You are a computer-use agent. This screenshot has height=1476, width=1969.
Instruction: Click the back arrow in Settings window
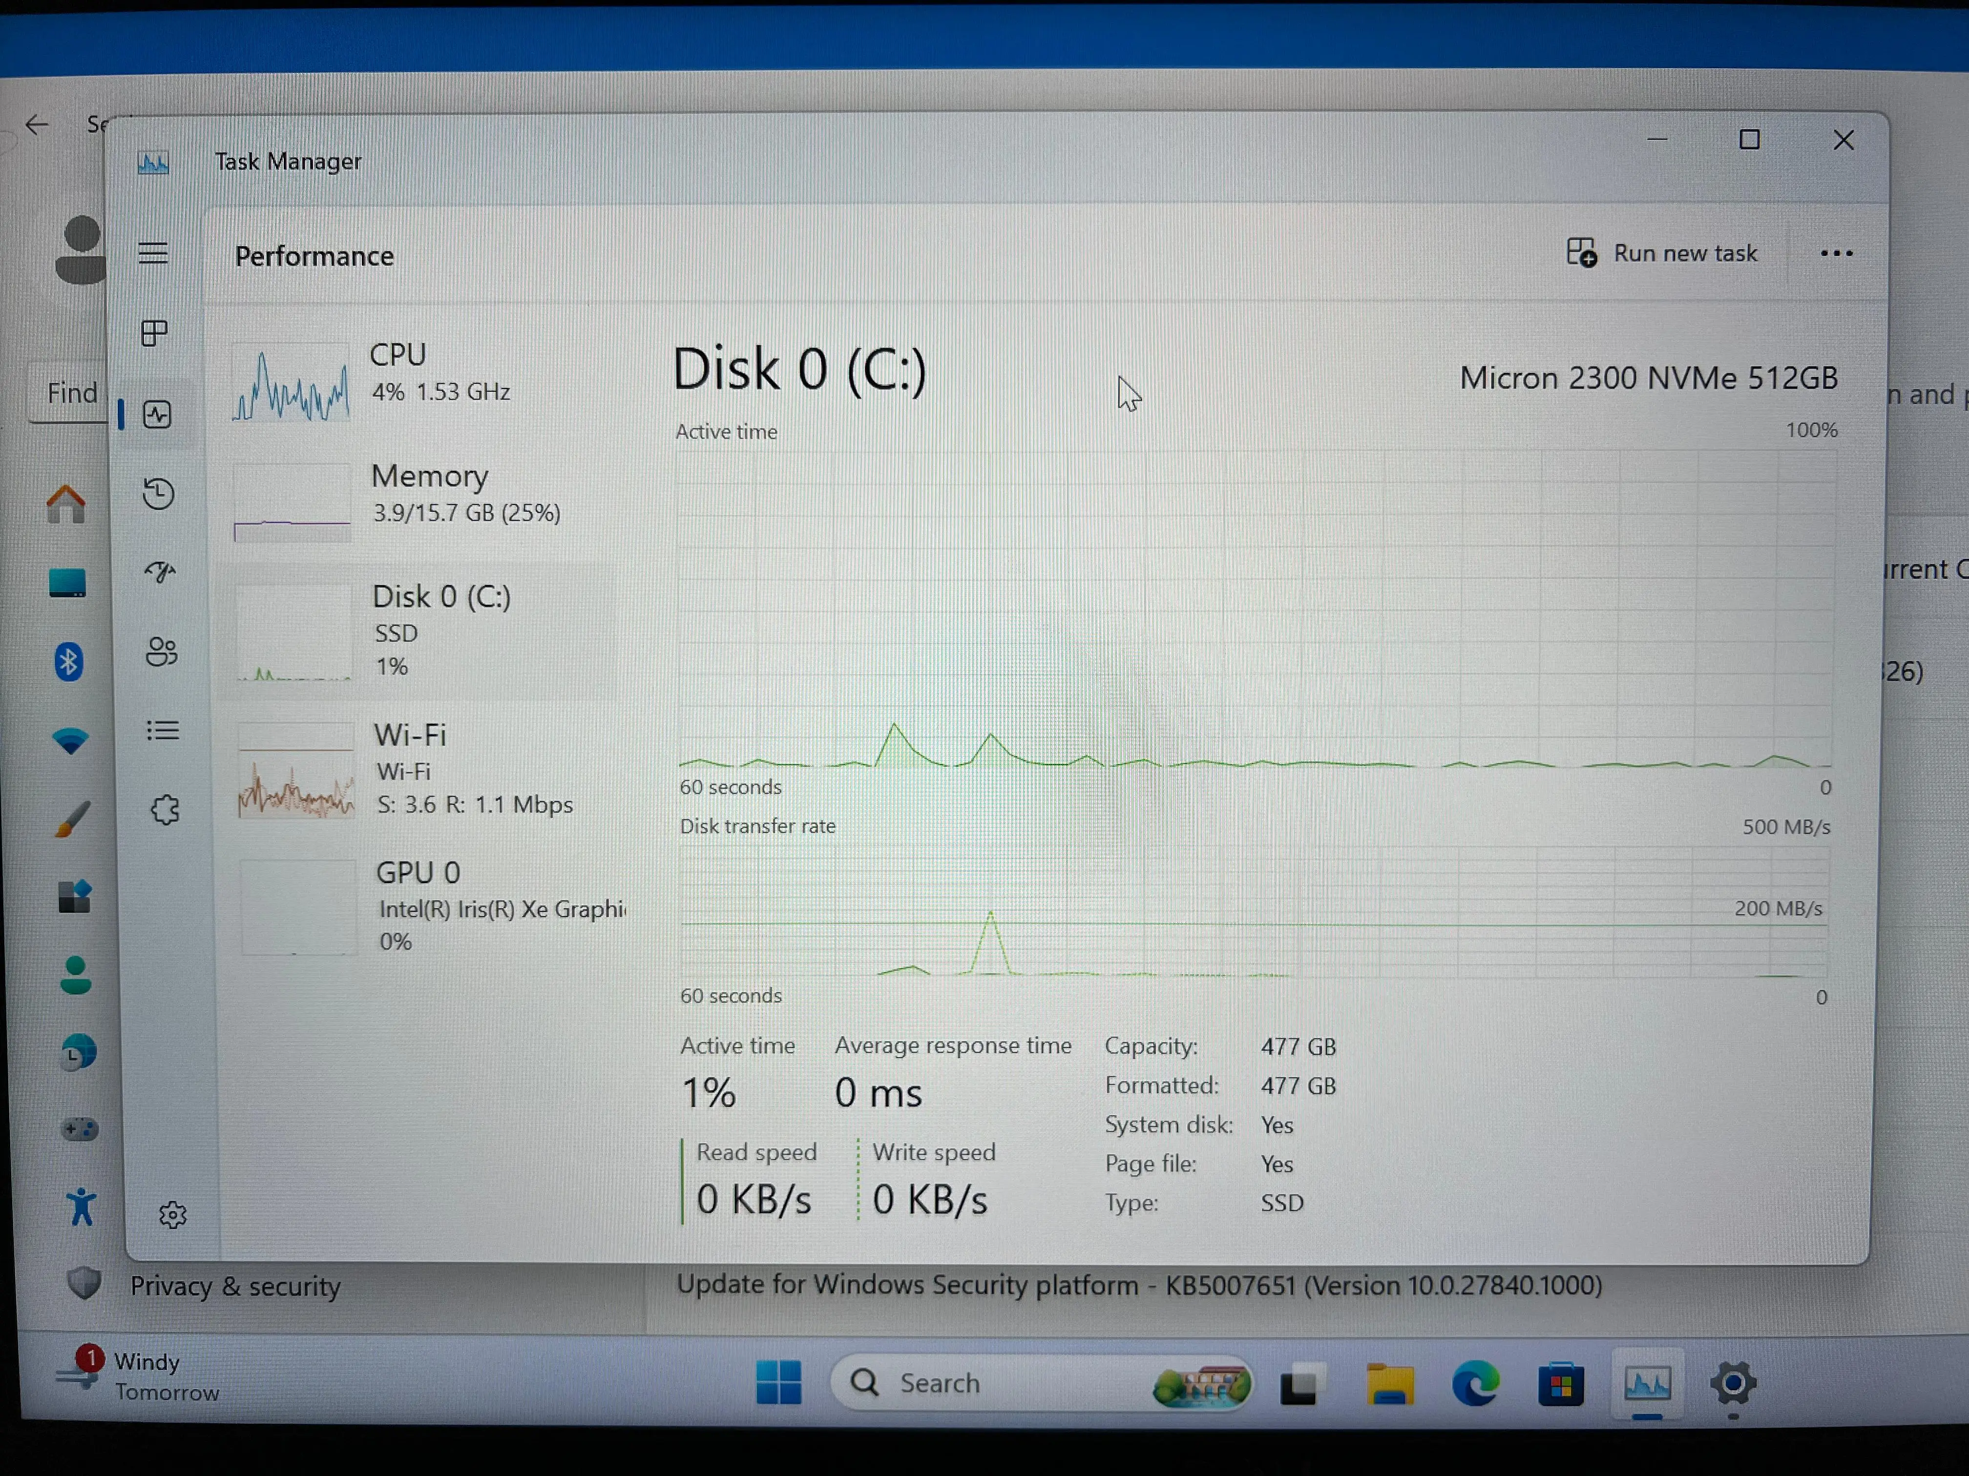click(37, 124)
